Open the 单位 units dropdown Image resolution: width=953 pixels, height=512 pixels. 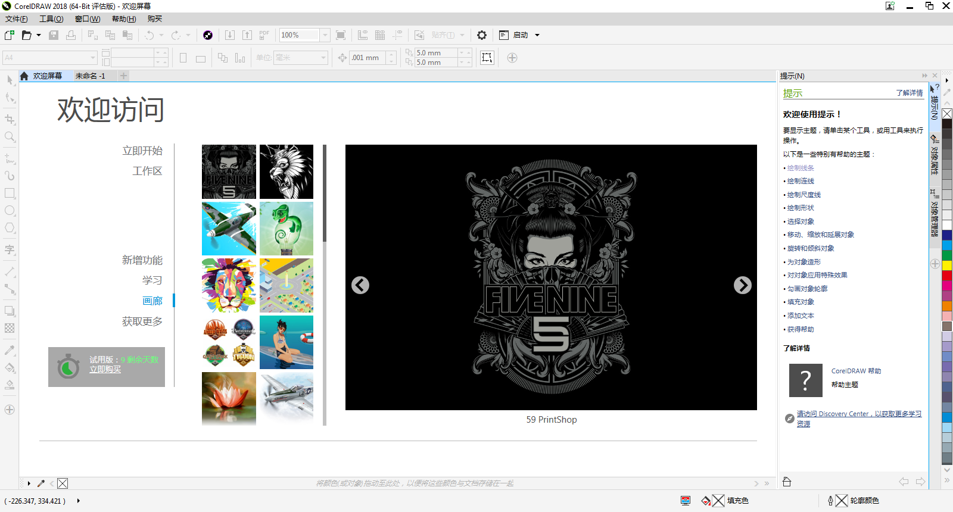pos(323,58)
